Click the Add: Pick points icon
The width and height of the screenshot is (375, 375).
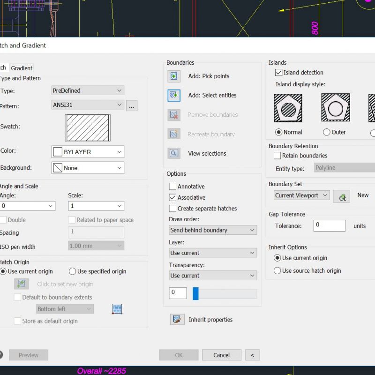pyautogui.click(x=174, y=76)
